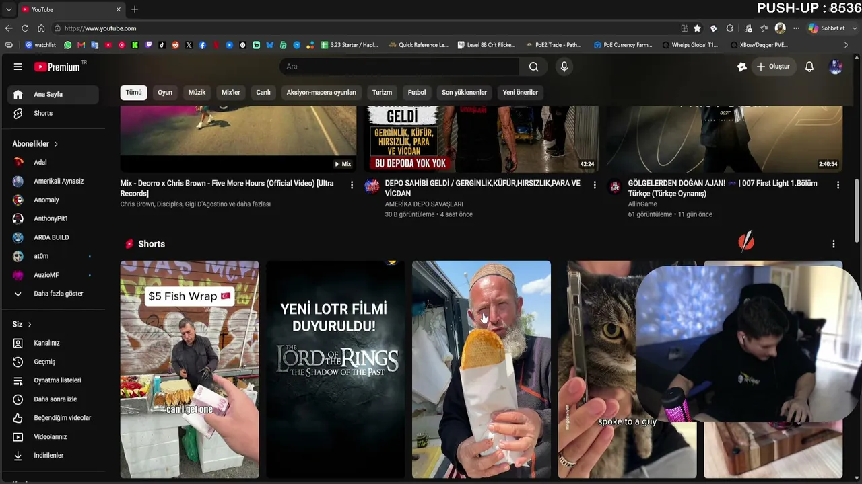The height and width of the screenshot is (484, 862).
Task: Go to the browser home page icon
Action: [41, 28]
